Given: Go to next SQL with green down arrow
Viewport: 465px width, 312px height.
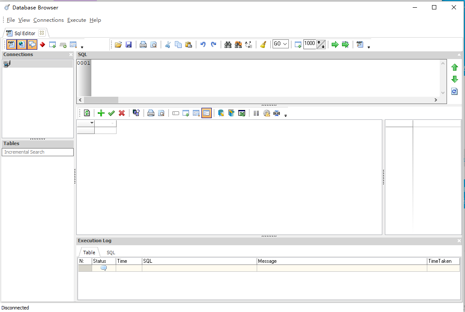Looking at the screenshot, I should tap(454, 79).
